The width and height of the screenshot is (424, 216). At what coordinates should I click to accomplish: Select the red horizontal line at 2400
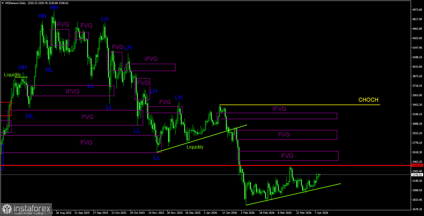205,166
